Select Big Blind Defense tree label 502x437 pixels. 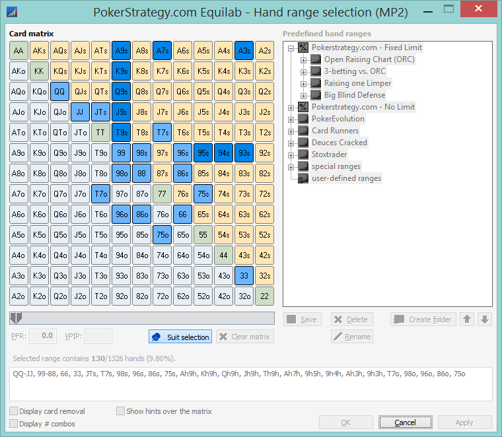355,95
